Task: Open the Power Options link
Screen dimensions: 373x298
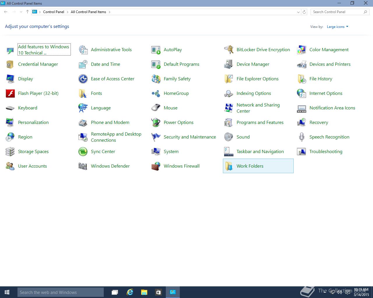Action: [x=179, y=123]
